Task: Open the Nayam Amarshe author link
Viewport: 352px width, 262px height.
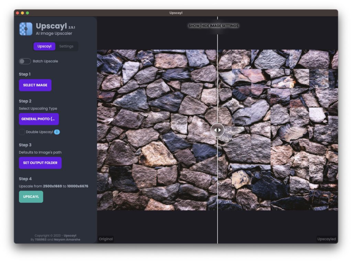Action: coord(67,240)
